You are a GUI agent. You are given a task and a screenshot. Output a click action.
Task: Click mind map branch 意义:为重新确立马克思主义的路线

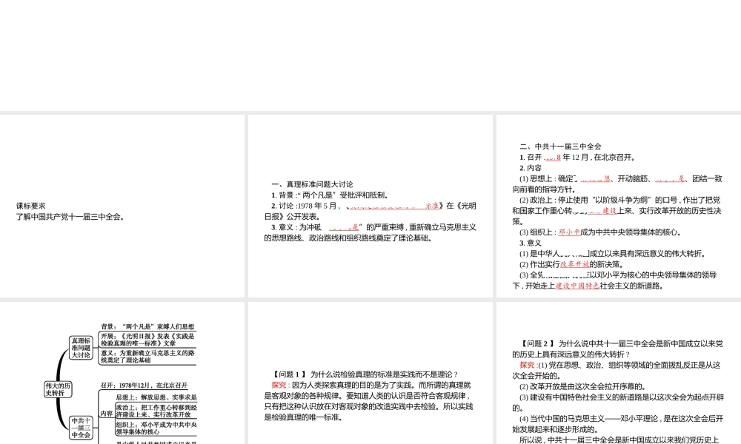click(147, 356)
